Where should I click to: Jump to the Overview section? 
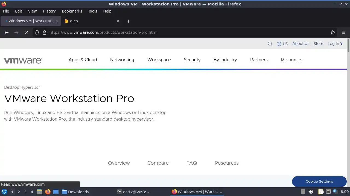[x=119, y=163]
